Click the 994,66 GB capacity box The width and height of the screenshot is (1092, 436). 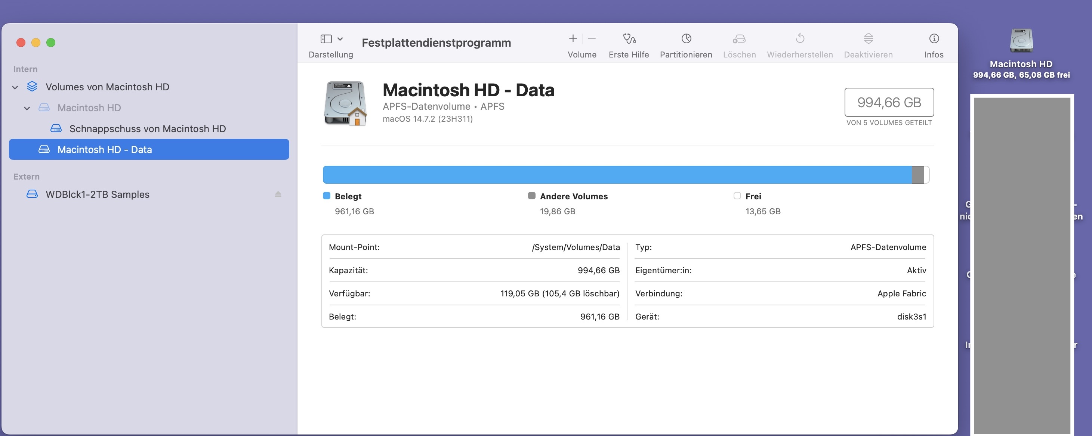click(889, 102)
